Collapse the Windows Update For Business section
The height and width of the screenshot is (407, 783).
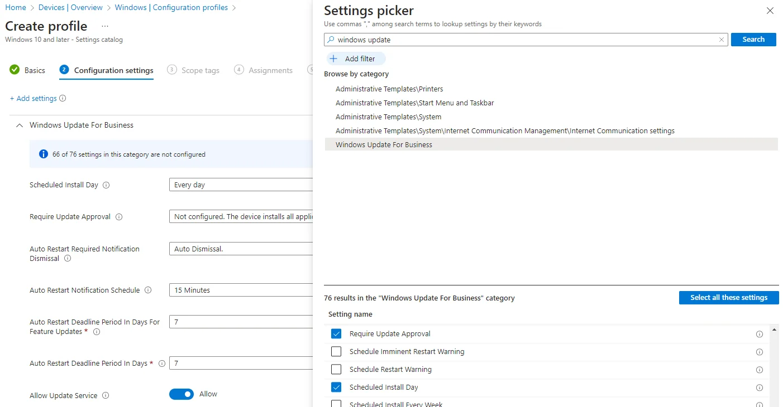point(20,125)
